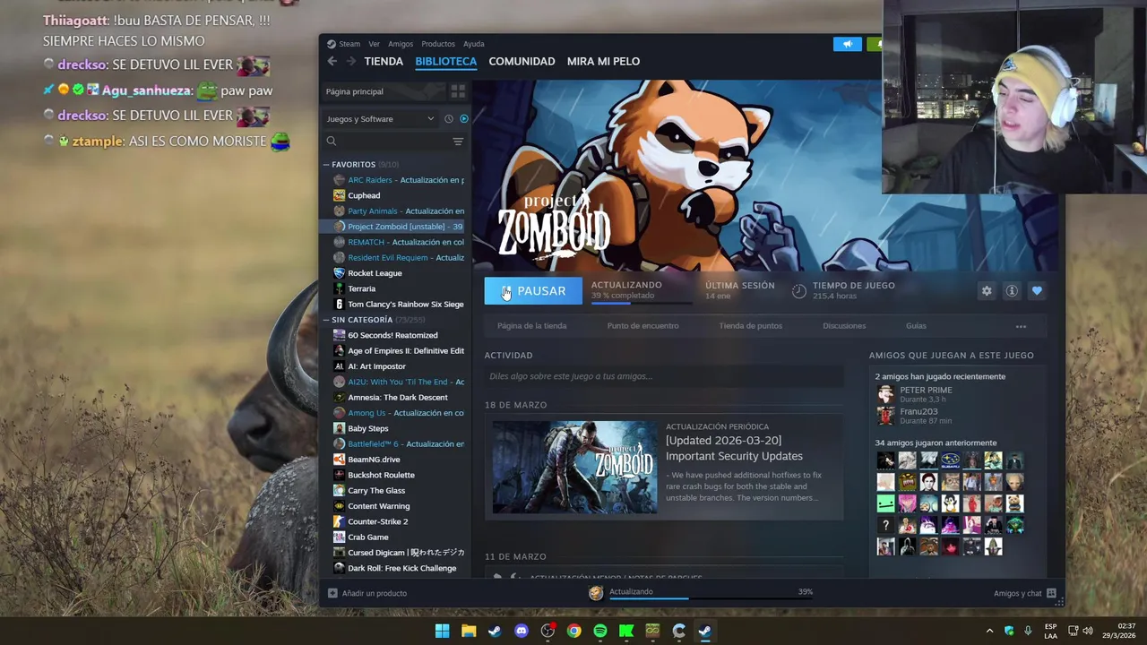Open Página de la tienda link
The image size is (1147, 645).
tap(531, 326)
